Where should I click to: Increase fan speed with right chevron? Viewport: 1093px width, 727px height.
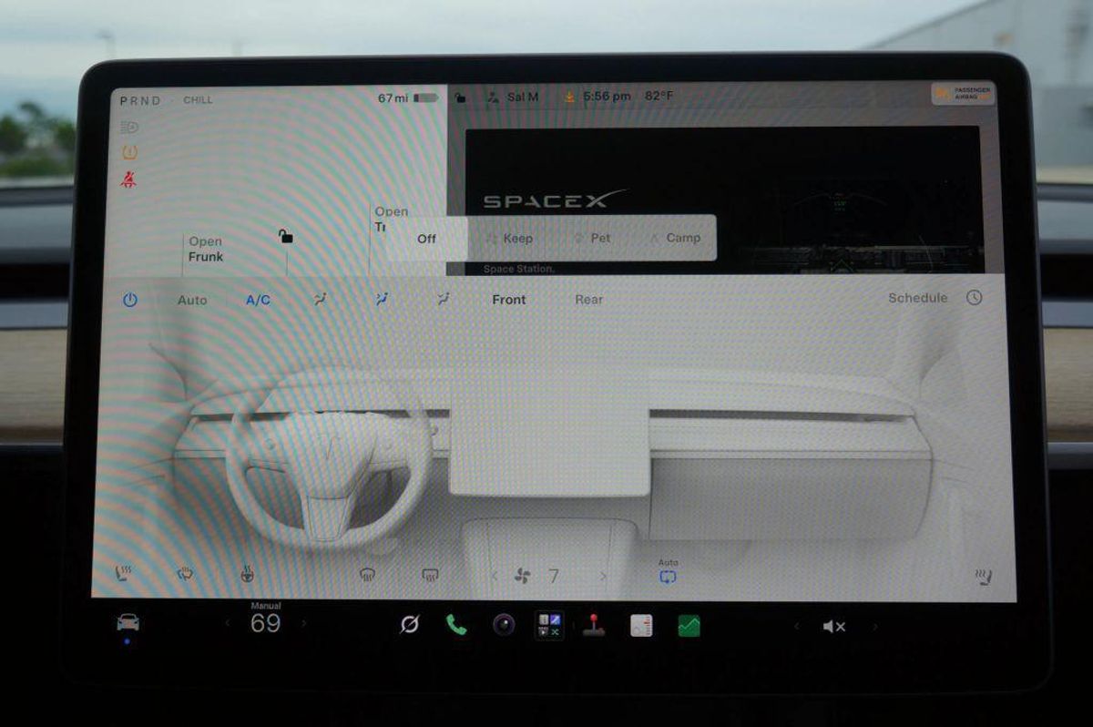pyautogui.click(x=603, y=576)
